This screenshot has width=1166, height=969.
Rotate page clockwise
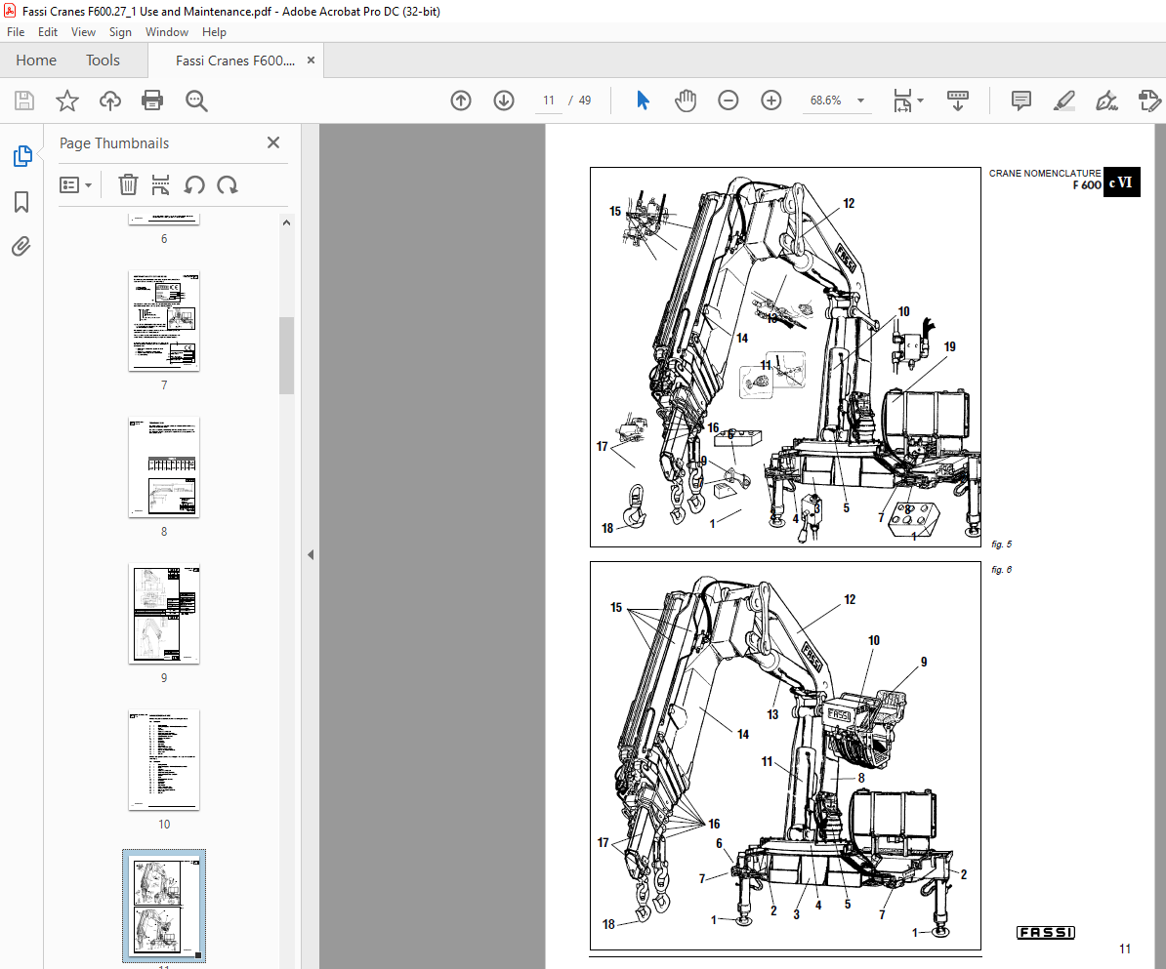point(228,184)
